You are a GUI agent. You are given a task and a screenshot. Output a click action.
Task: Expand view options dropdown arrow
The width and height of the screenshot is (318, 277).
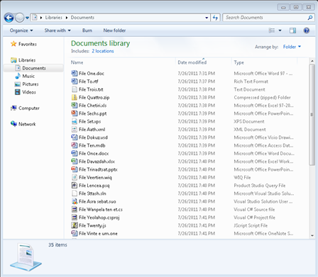[280, 30]
